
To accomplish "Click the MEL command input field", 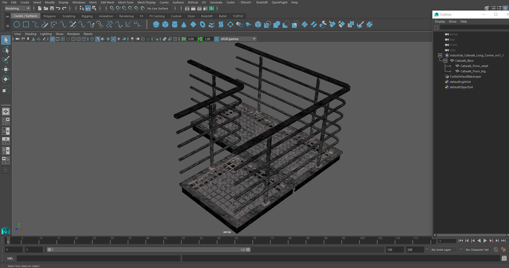I will pyautogui.click(x=98, y=258).
